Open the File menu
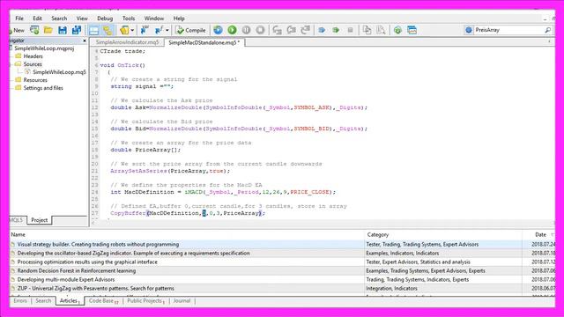The height and width of the screenshot is (317, 564). (x=19, y=18)
